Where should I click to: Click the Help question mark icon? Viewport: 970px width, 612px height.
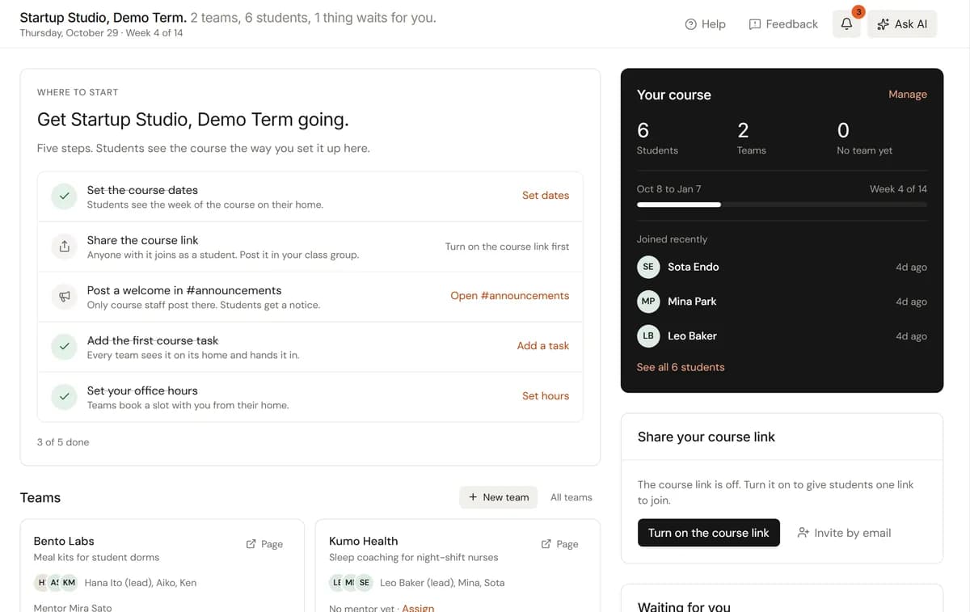[690, 24]
